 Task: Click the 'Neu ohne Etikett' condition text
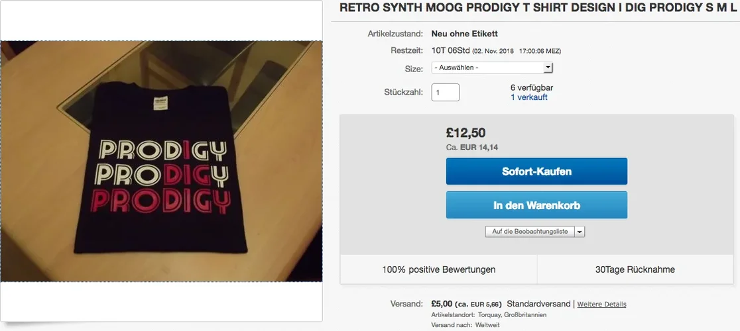[x=464, y=34]
